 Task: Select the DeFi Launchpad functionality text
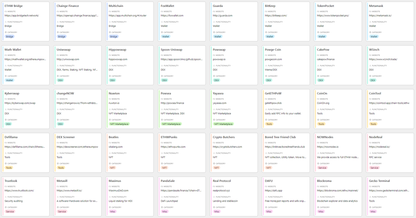169,201
